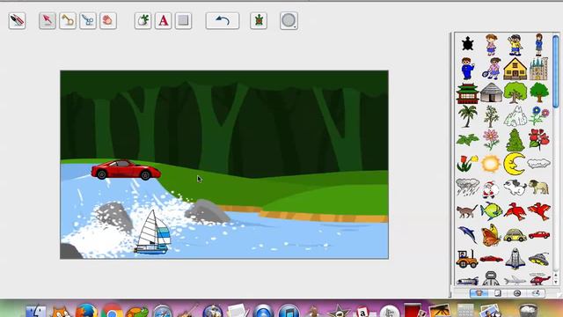
Task: Select the red letter A text tool
Action: tap(163, 20)
